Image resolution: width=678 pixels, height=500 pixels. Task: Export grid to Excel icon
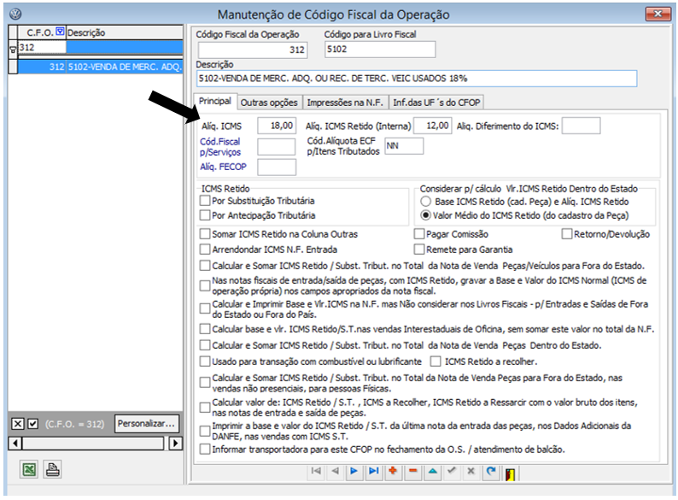click(29, 469)
